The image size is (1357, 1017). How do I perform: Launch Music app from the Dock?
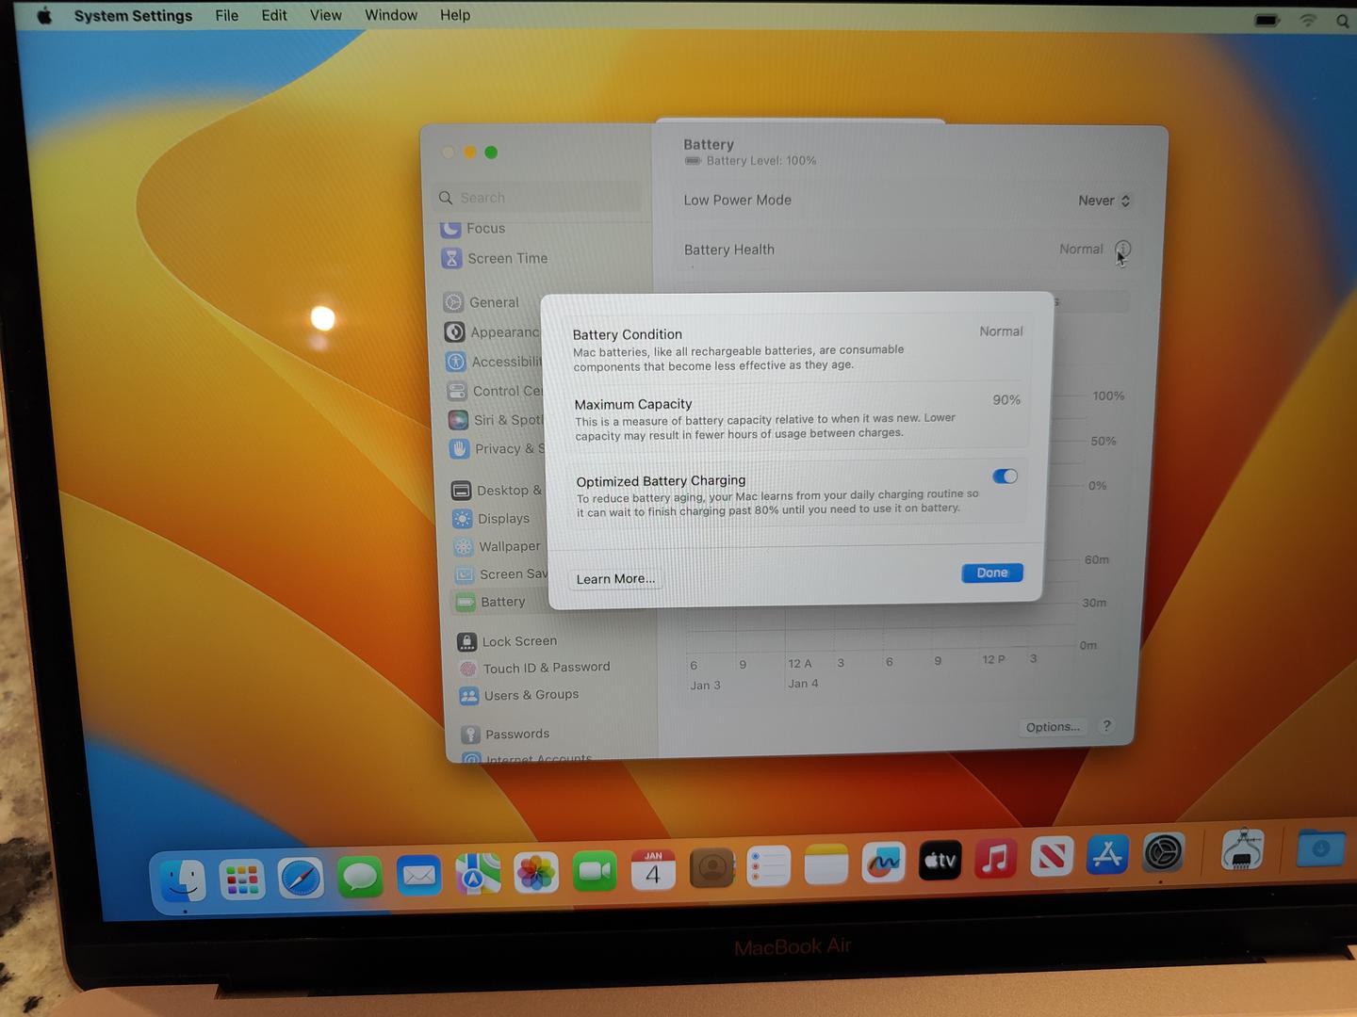pos(995,858)
